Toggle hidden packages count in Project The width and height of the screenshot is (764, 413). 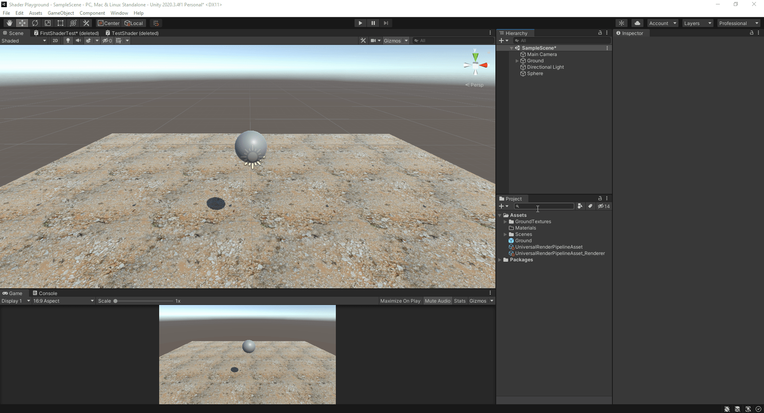tap(604, 206)
